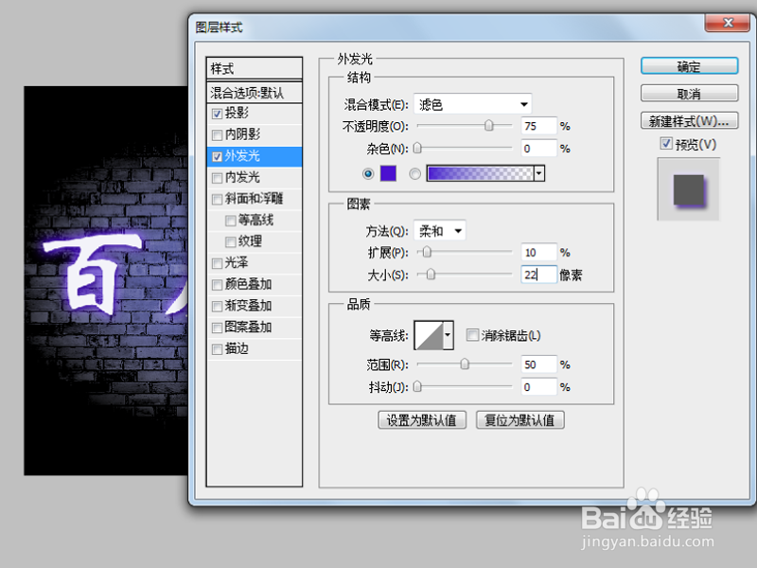Select the solid color radio button

(x=368, y=173)
